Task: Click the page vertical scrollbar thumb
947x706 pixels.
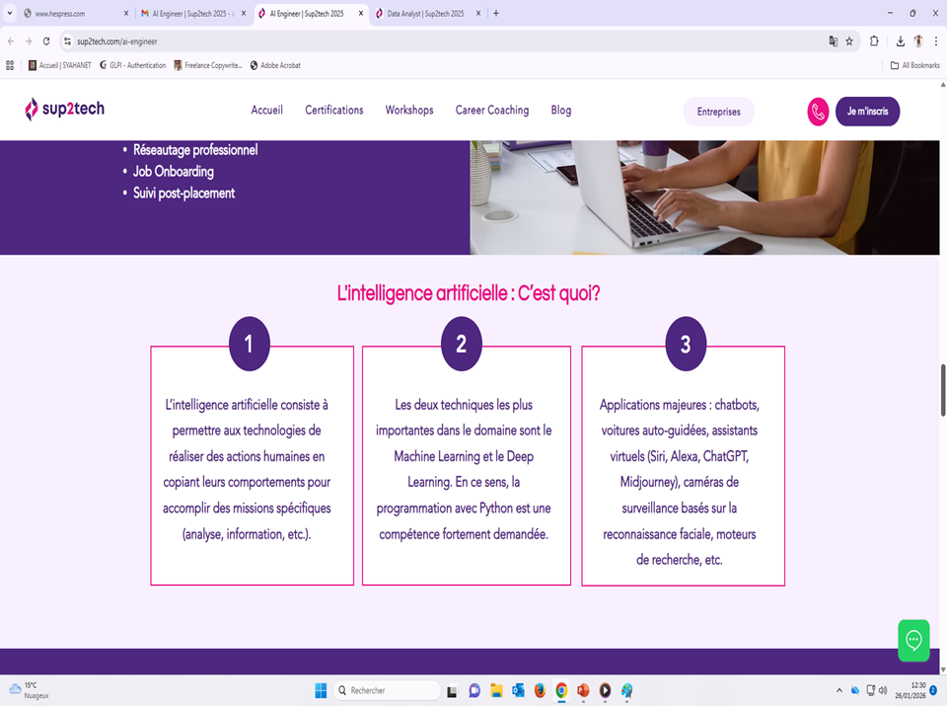Action: point(942,390)
